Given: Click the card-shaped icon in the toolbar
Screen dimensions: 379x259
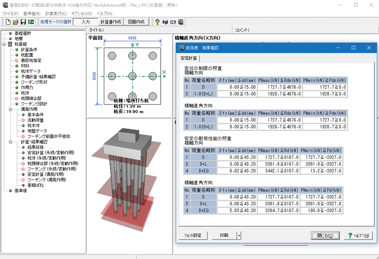Looking at the screenshot, I should pos(173,22).
